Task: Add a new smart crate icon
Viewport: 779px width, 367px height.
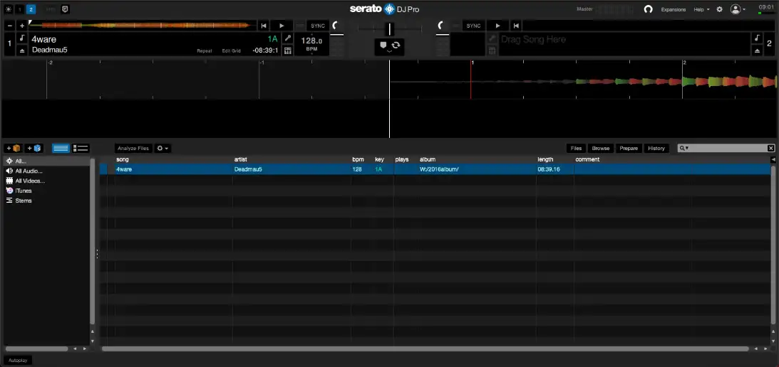Action: click(35, 148)
